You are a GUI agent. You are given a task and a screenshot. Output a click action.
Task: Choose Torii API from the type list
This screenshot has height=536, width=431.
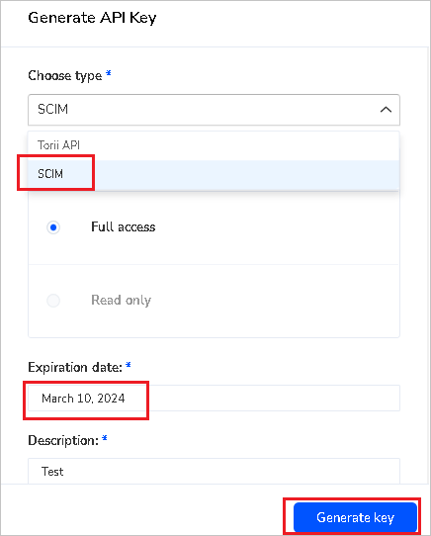click(x=214, y=145)
